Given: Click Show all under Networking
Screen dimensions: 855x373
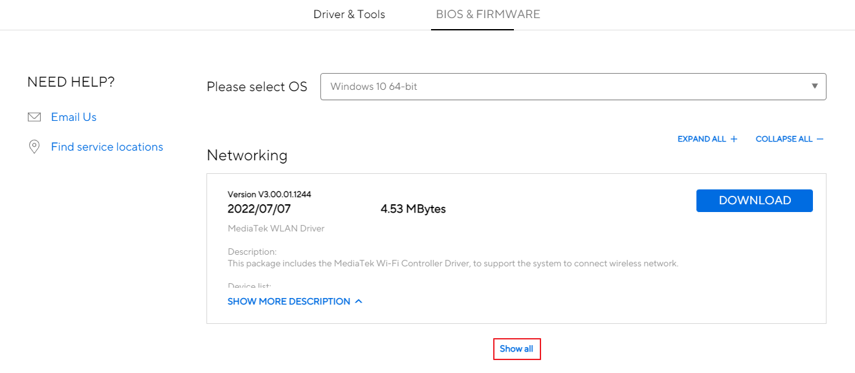Looking at the screenshot, I should 516,349.
